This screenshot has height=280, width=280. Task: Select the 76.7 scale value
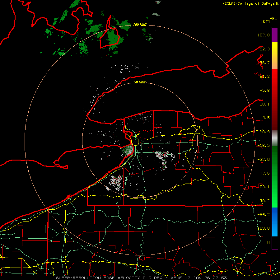265,63
